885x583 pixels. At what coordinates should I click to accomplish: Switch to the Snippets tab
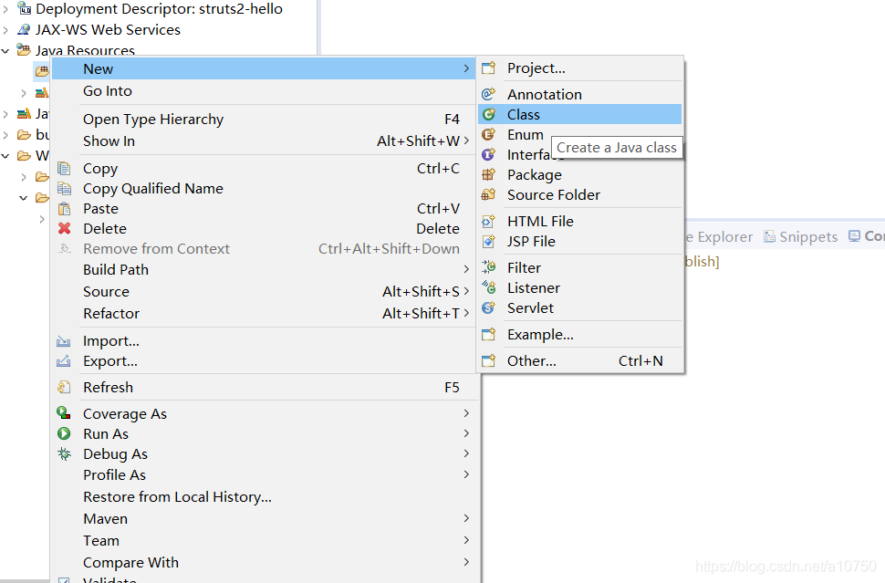(x=801, y=236)
